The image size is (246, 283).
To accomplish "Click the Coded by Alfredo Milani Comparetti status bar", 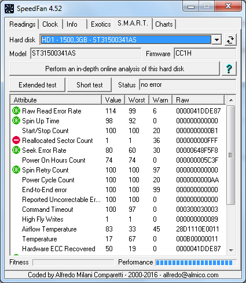I will click(123, 275).
